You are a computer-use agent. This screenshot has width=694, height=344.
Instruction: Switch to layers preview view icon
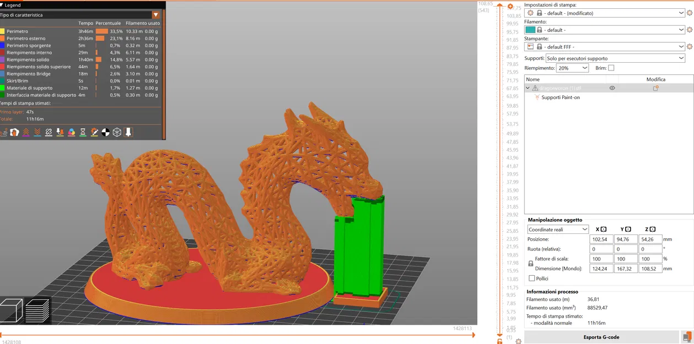(37, 310)
